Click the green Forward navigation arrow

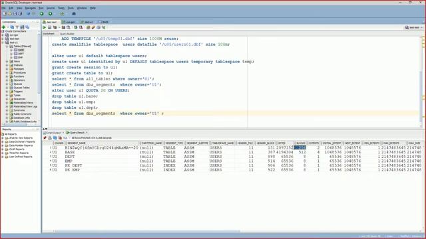(x=51, y=13)
